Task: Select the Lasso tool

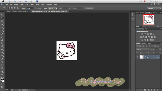Action: [2, 21]
